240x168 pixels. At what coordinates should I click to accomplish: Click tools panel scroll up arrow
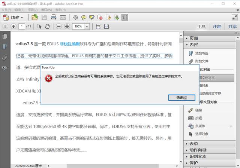tap(238, 38)
